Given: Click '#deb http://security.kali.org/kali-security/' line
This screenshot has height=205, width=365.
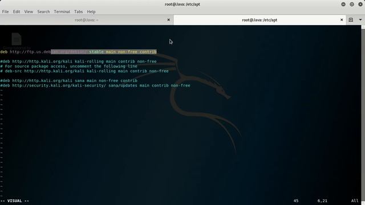Looking at the screenshot, I should [x=95, y=85].
